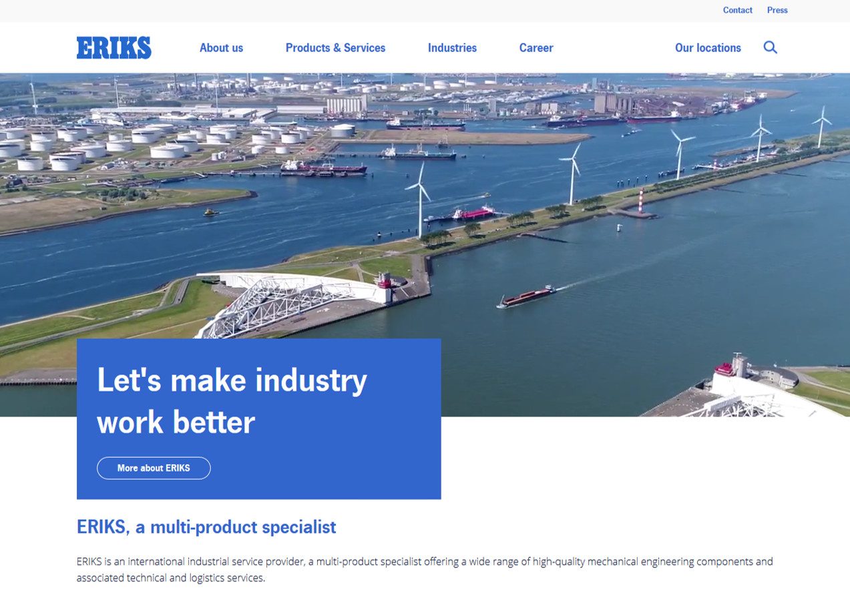The image size is (850, 594).
Task: Go to the Career page
Action: tap(536, 48)
